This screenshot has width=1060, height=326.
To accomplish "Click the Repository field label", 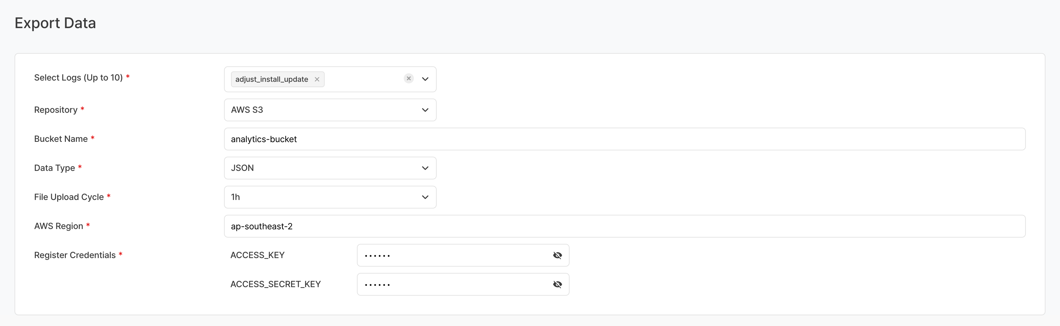I will point(56,110).
